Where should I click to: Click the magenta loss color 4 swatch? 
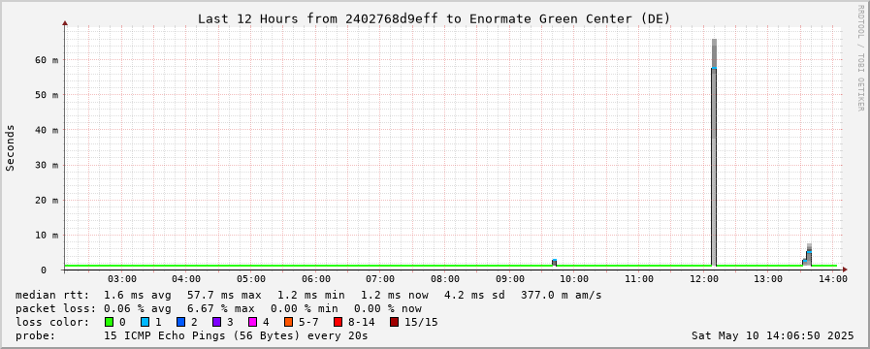coord(252,322)
